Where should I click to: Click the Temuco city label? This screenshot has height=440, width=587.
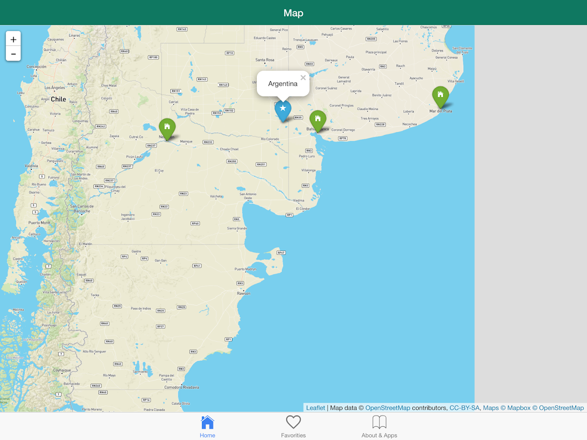point(48,130)
